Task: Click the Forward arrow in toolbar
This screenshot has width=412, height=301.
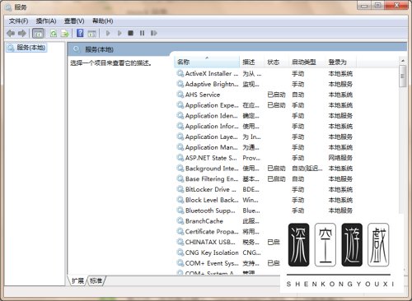Action: pyautogui.click(x=22, y=34)
